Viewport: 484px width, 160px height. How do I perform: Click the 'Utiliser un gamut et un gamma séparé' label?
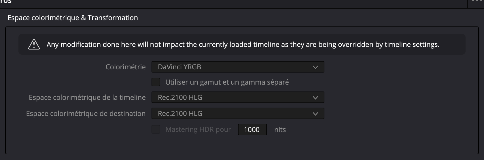(227, 82)
